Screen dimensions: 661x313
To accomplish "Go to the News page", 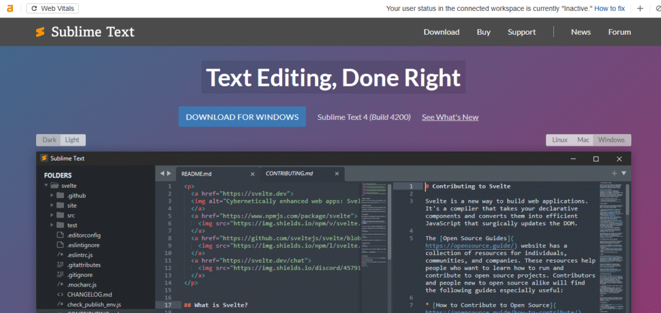I will [x=581, y=32].
